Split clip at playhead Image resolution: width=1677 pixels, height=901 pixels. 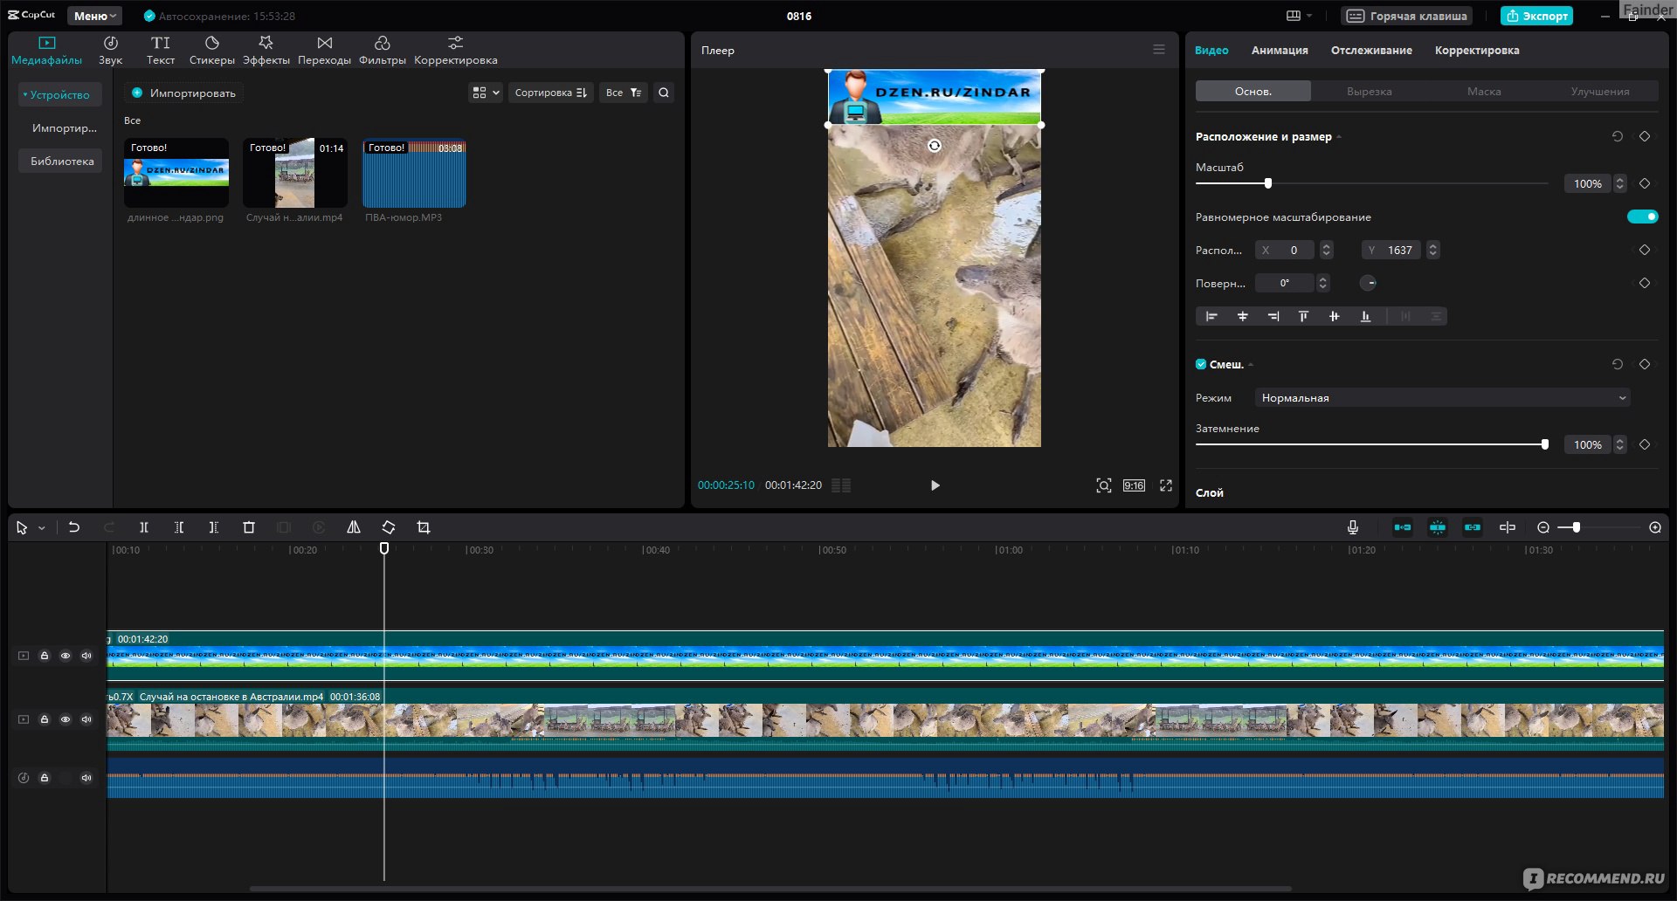pyautogui.click(x=144, y=527)
